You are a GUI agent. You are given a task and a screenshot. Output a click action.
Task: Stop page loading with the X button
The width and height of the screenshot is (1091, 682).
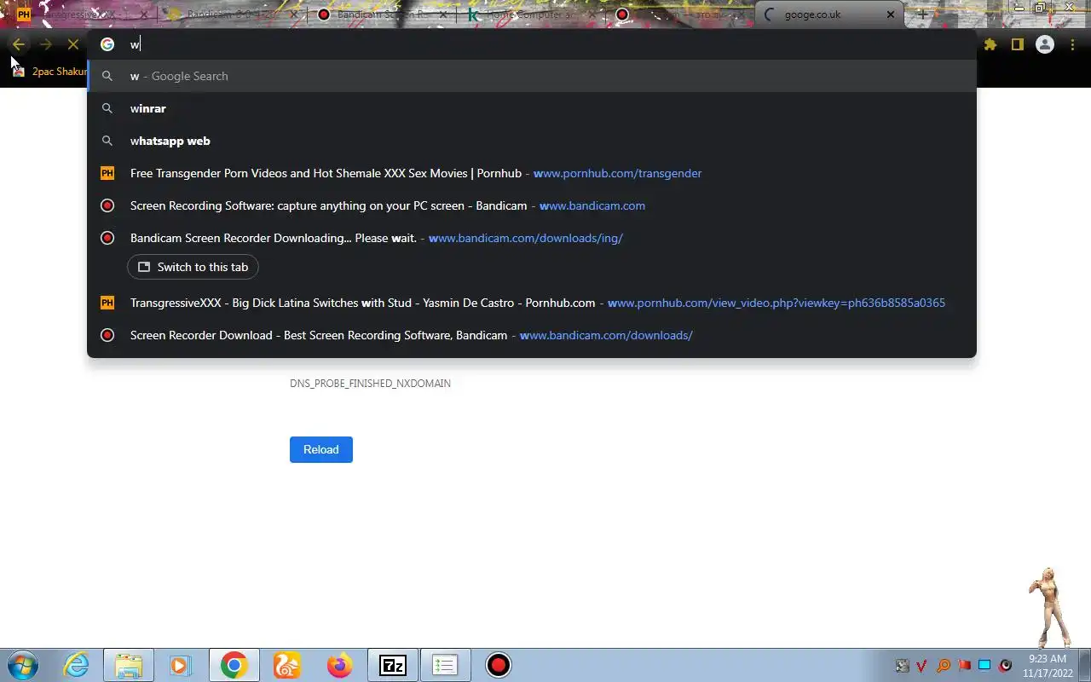tap(73, 44)
